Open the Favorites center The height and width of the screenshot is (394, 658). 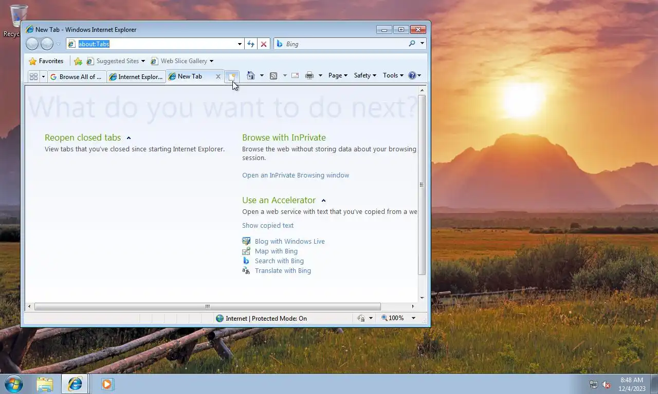tap(46, 61)
